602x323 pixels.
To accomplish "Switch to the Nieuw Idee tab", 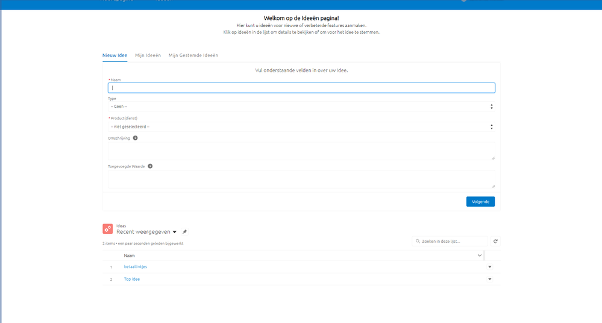I will click(x=114, y=55).
